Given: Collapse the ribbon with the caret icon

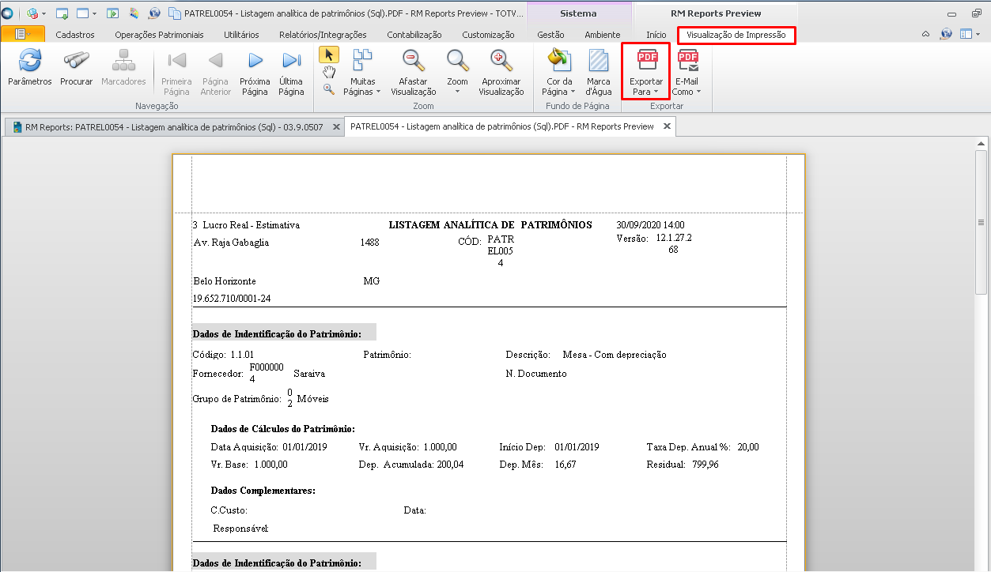Looking at the screenshot, I should pyautogui.click(x=926, y=34).
